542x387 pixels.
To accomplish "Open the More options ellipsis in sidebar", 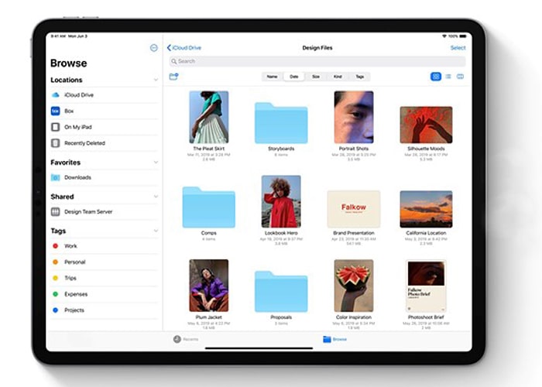I will tap(154, 48).
